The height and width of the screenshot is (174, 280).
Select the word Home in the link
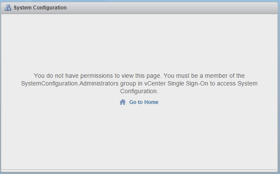(x=151, y=102)
